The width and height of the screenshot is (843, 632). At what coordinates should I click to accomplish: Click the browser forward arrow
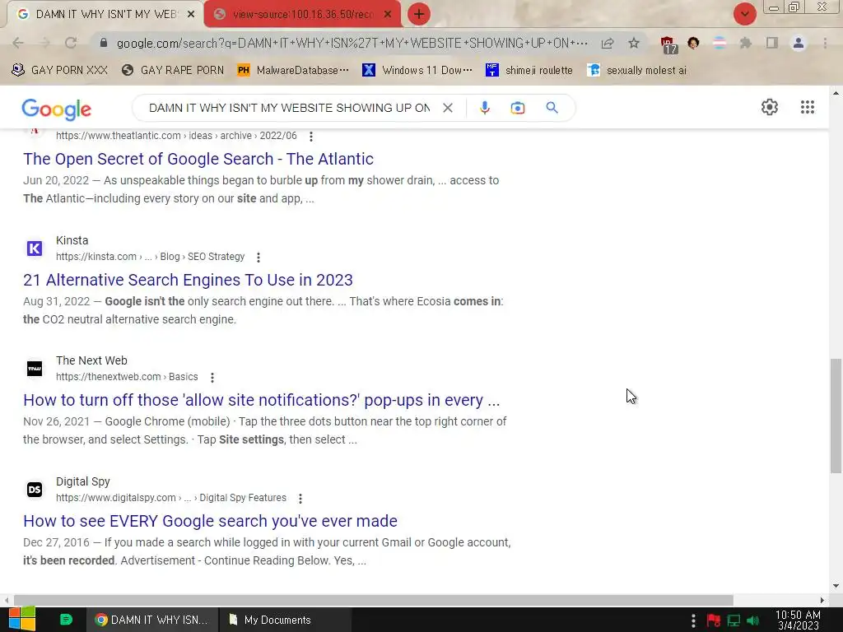tap(44, 43)
